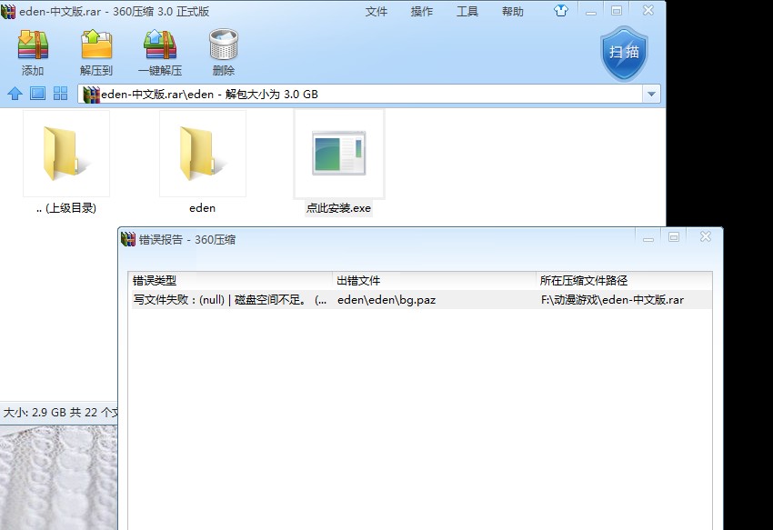The height and width of the screenshot is (530, 773).
Task: Maximize the 错误报告 dialog
Action: click(x=674, y=237)
